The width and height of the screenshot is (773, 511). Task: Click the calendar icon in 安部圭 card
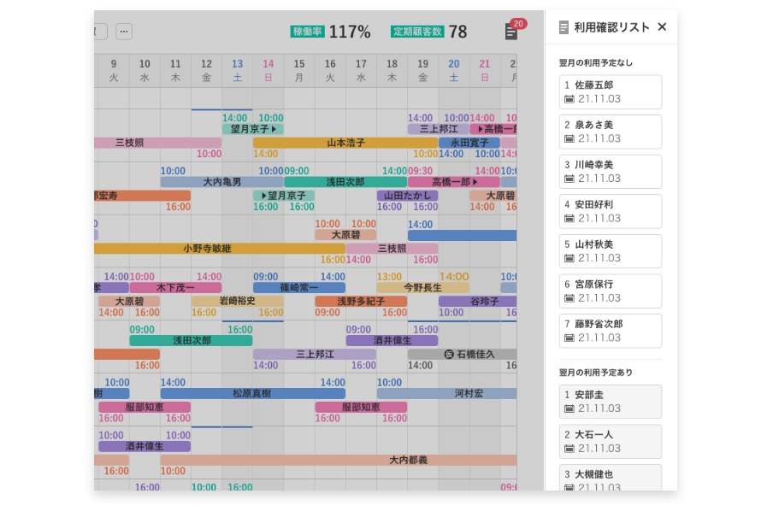click(569, 408)
